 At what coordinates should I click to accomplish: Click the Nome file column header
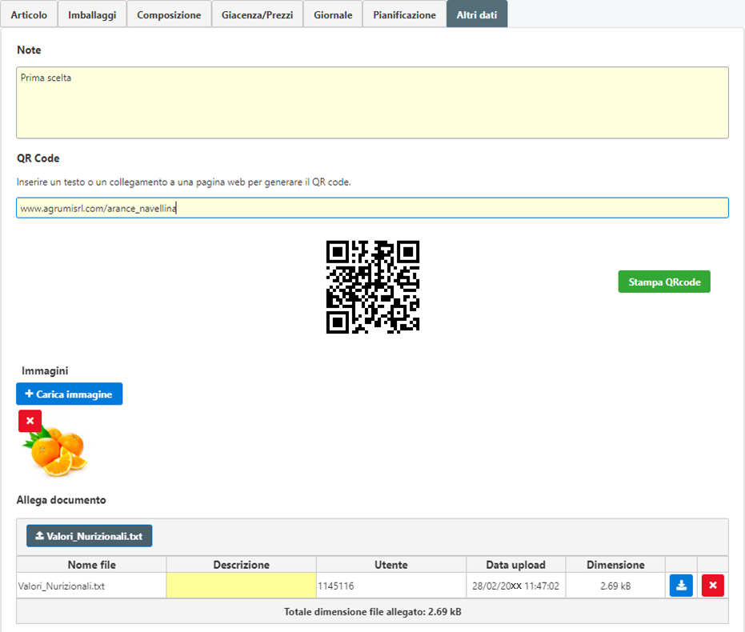92,565
